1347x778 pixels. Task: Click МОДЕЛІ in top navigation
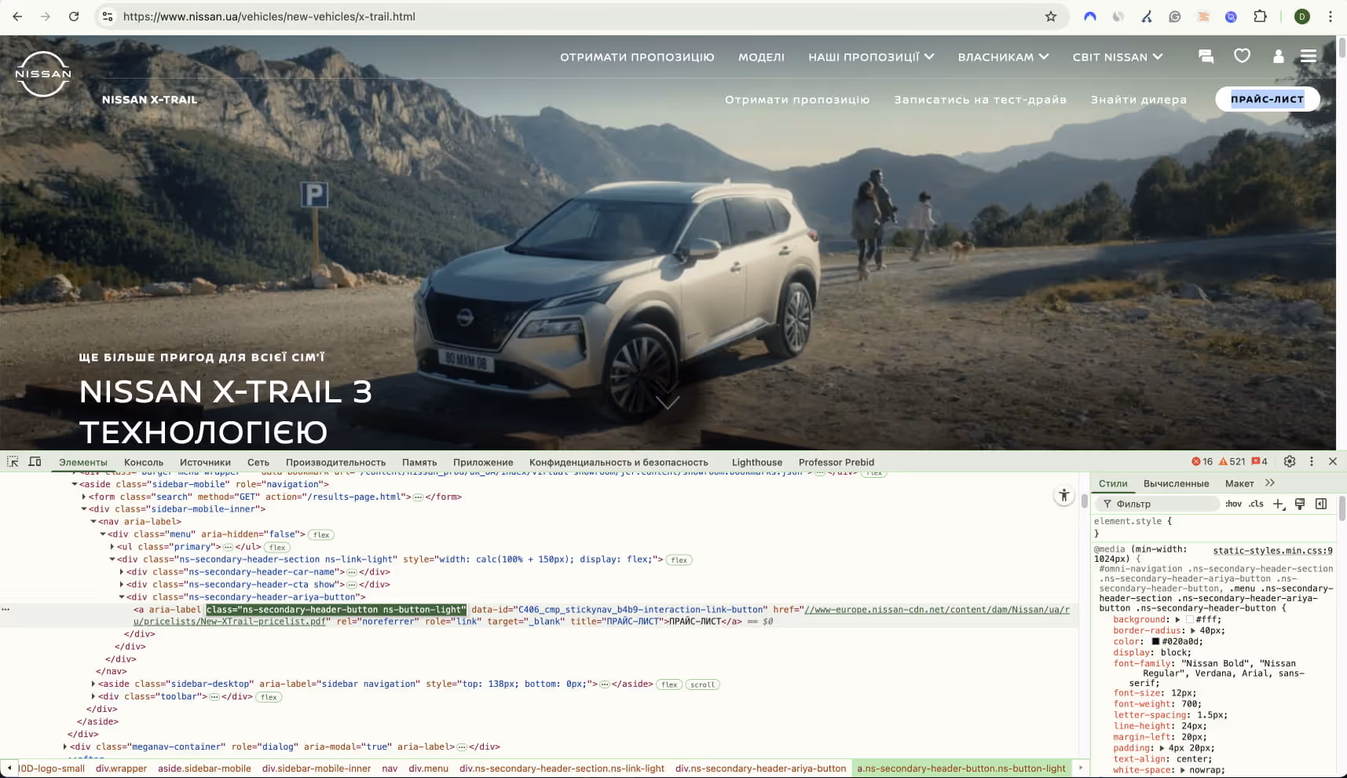761,57
